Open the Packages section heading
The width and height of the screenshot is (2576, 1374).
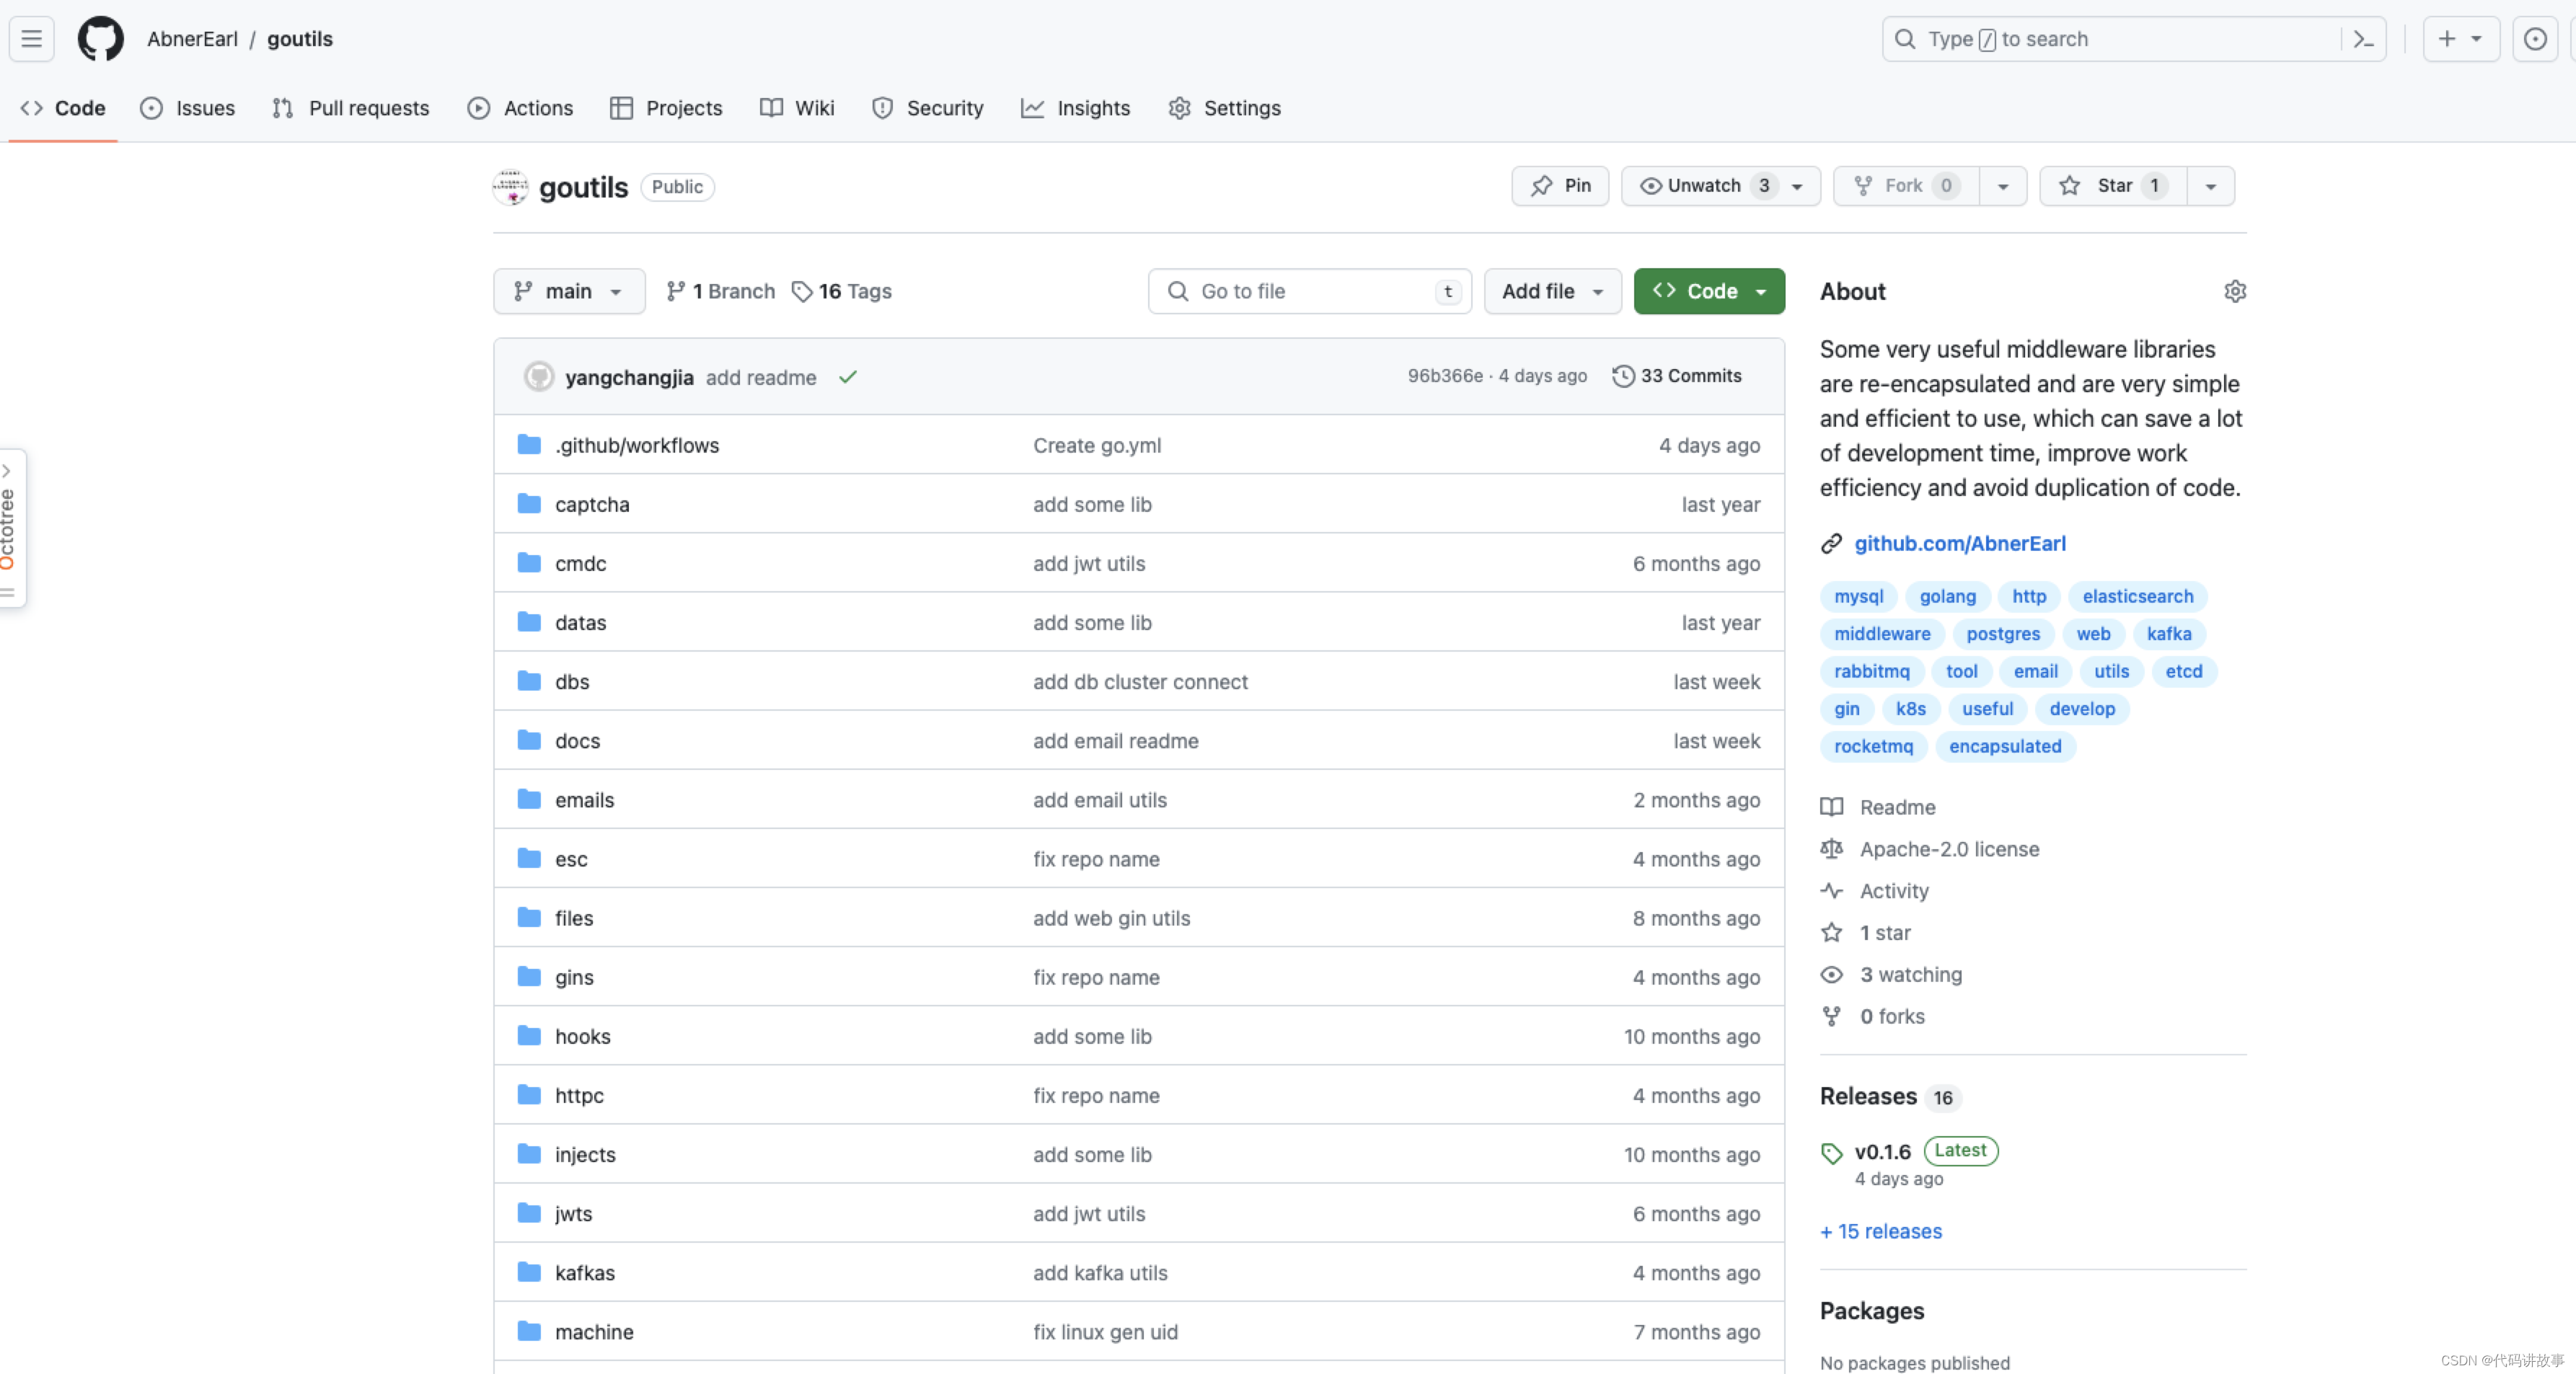(1871, 1310)
